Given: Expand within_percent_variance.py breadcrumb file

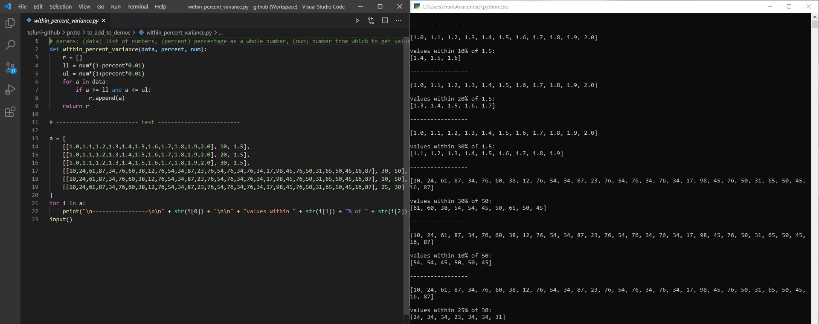Looking at the screenshot, I should [x=179, y=32].
